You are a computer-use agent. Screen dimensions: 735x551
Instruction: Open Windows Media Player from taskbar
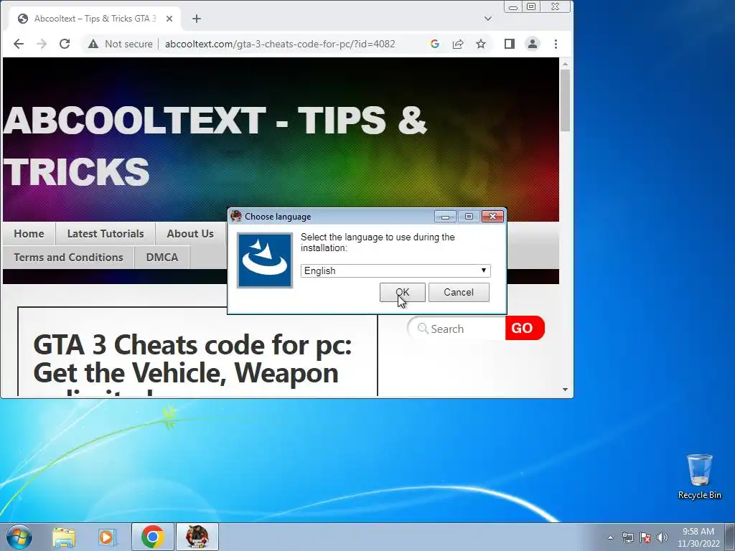pos(108,537)
